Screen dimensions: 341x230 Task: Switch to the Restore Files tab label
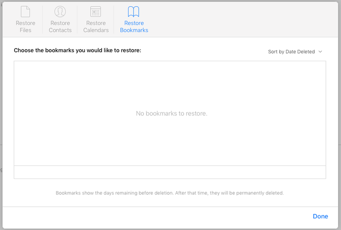click(x=25, y=26)
